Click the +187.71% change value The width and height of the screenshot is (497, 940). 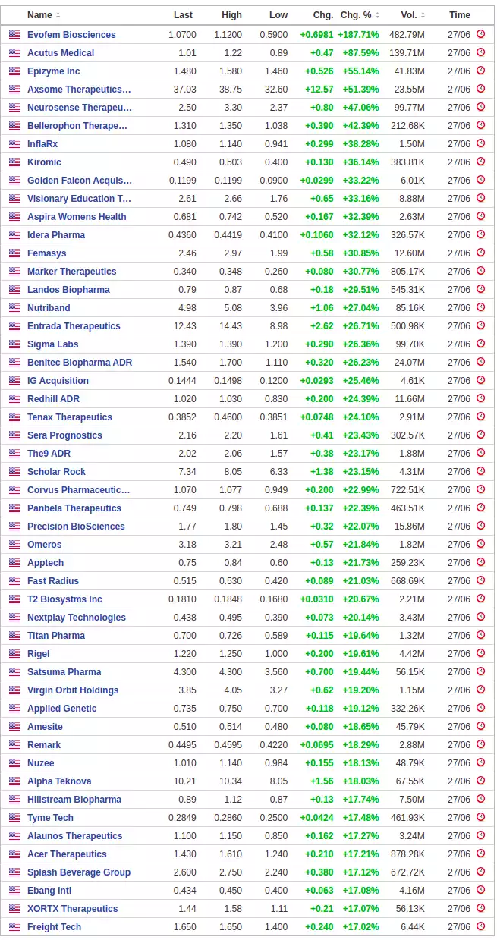(359, 35)
